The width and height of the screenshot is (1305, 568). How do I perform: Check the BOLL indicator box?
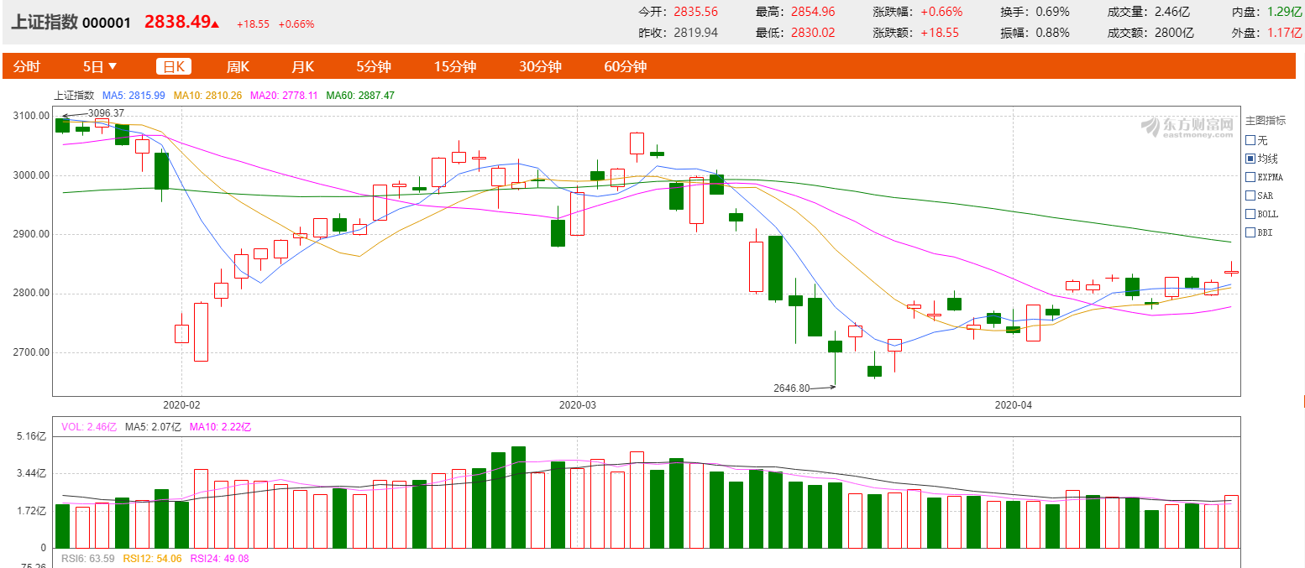click(1250, 214)
